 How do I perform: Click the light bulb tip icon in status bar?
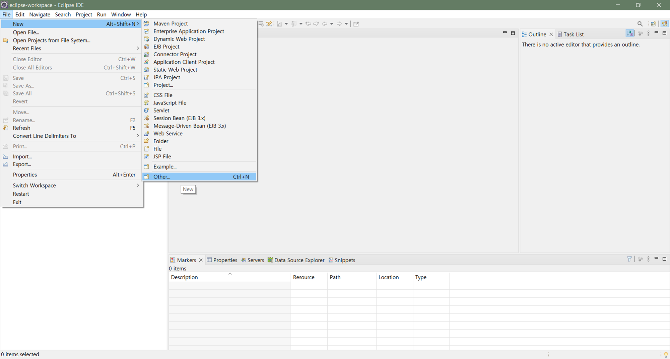pyautogui.click(x=666, y=355)
